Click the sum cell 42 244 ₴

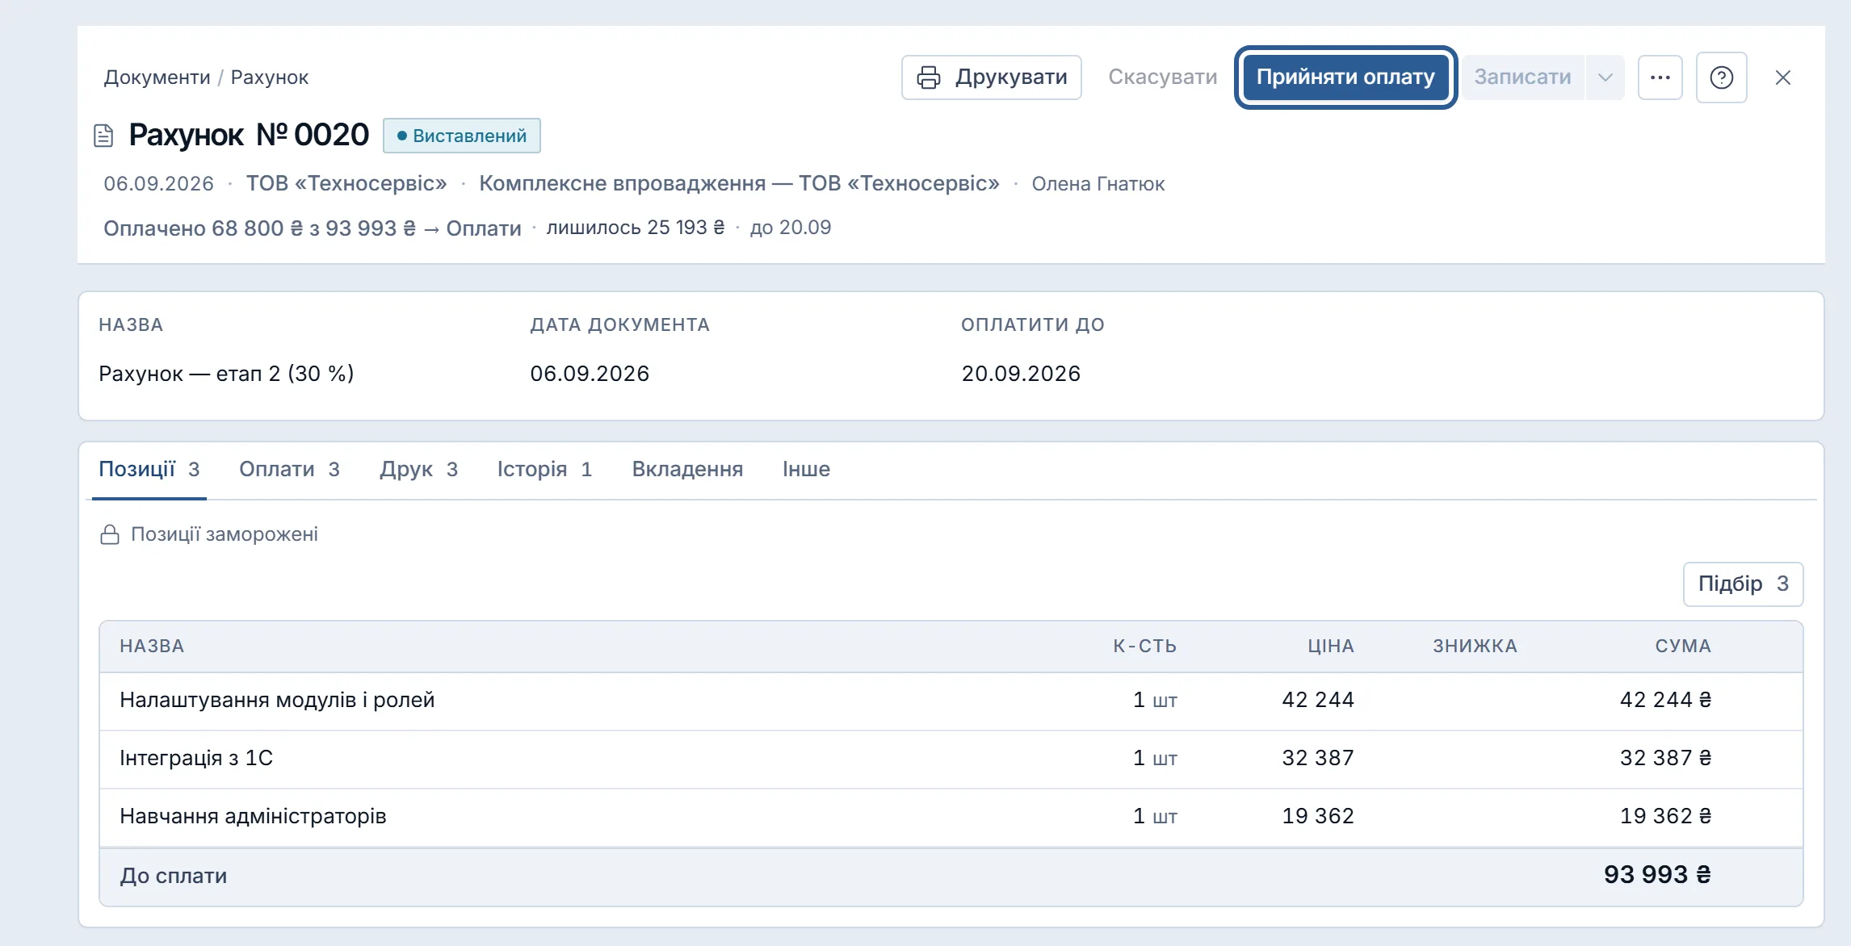pos(1665,701)
